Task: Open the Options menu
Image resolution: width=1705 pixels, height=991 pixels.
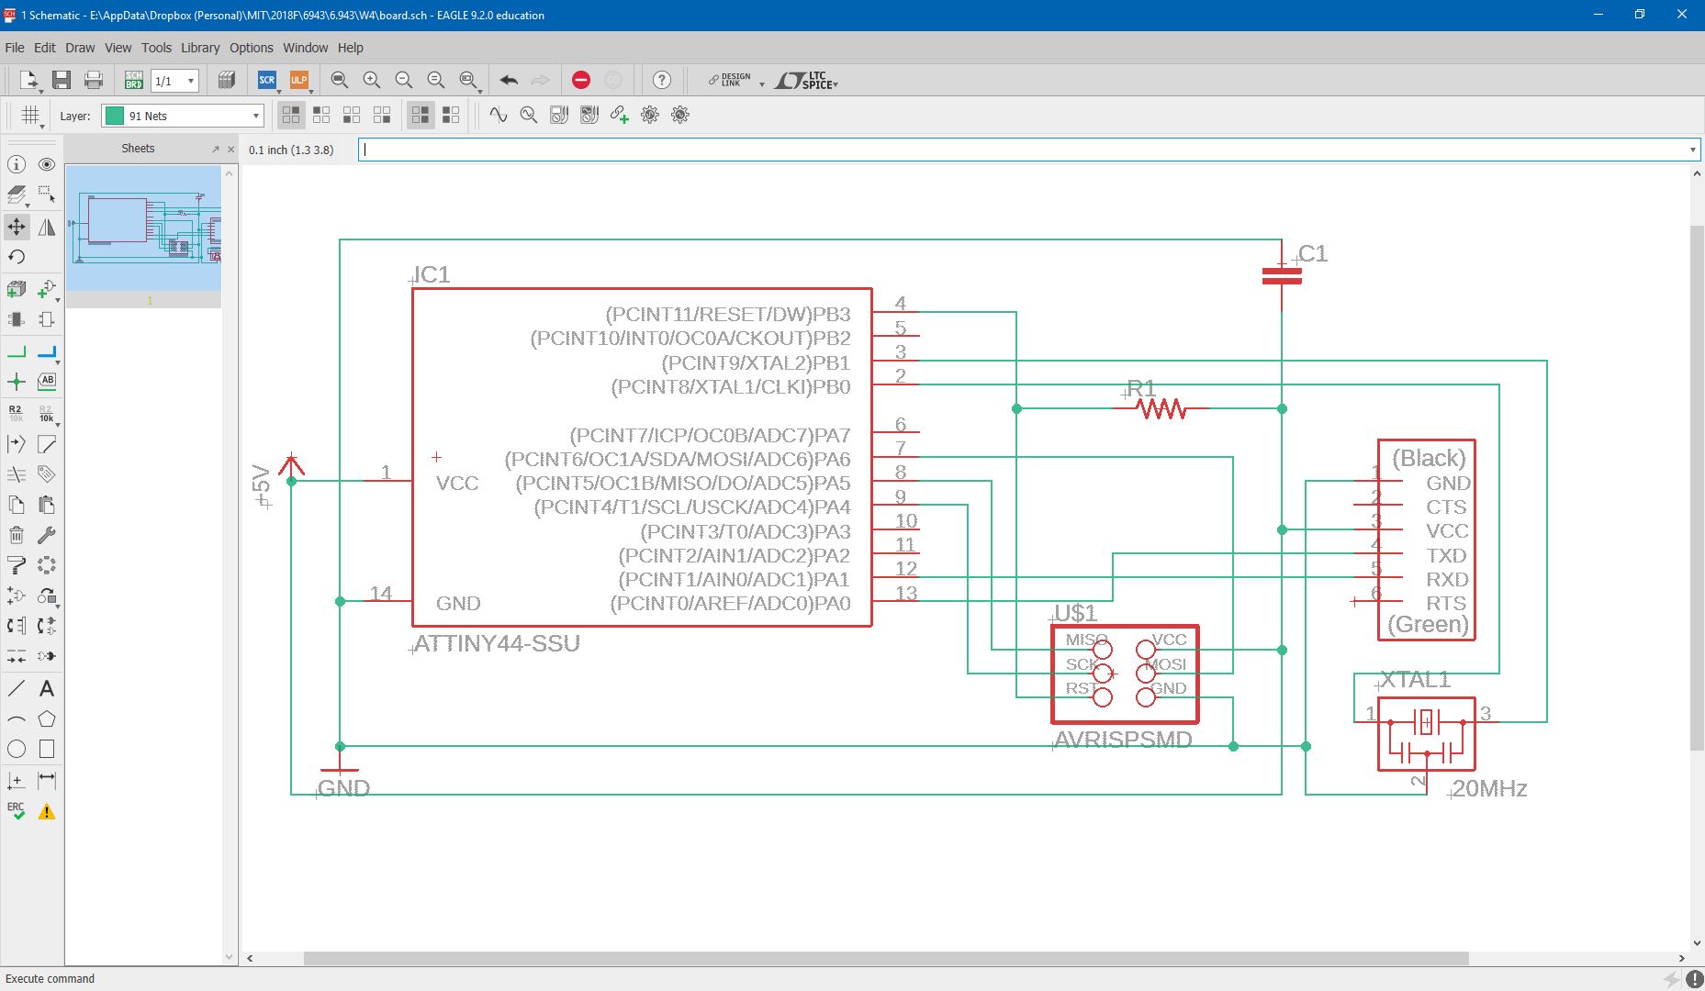Action: (252, 48)
